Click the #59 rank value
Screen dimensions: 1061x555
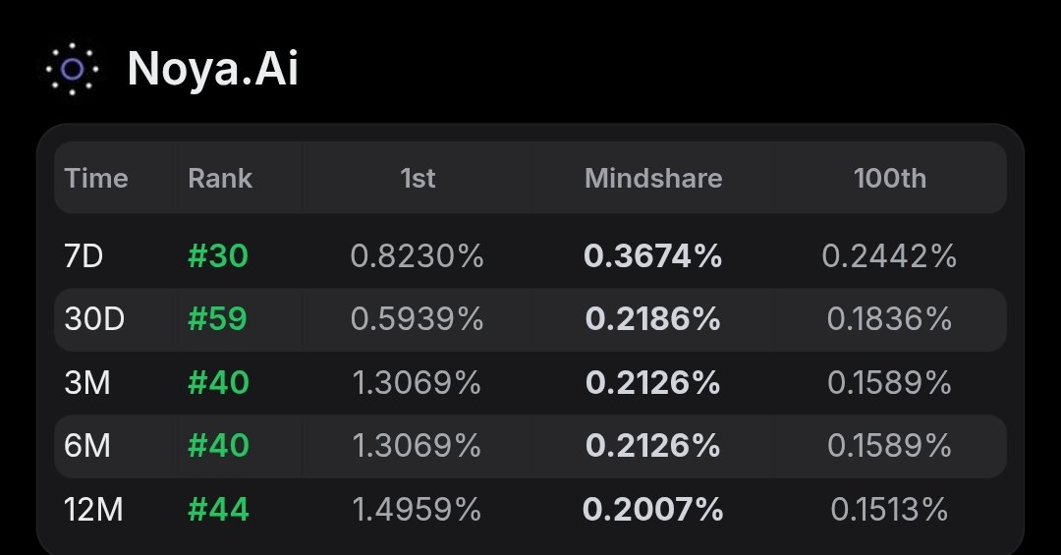[217, 319]
